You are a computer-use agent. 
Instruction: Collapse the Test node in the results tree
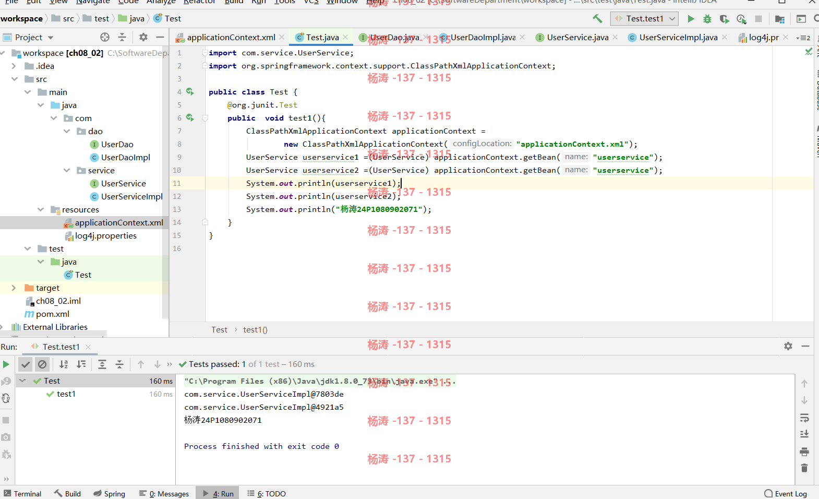coord(22,381)
